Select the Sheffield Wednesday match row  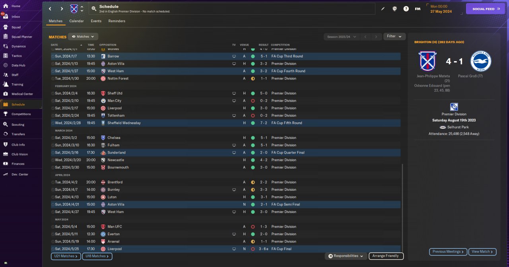(x=225, y=123)
